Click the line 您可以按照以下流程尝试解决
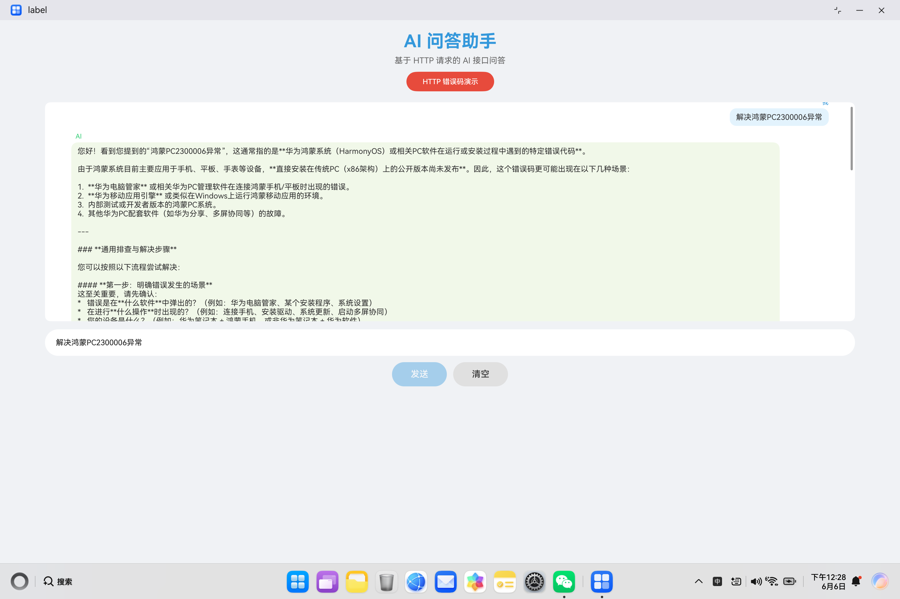This screenshot has width=900, height=599. [x=129, y=267]
